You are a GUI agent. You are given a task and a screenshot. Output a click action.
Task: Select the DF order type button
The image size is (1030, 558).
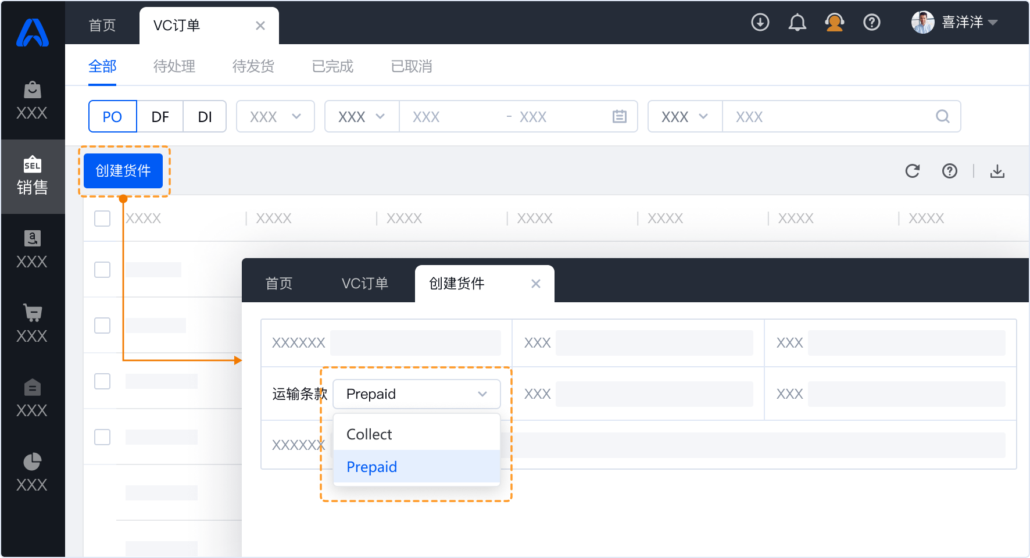click(160, 117)
